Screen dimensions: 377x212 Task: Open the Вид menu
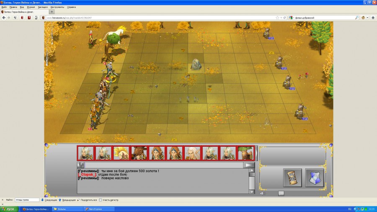click(22, 7)
